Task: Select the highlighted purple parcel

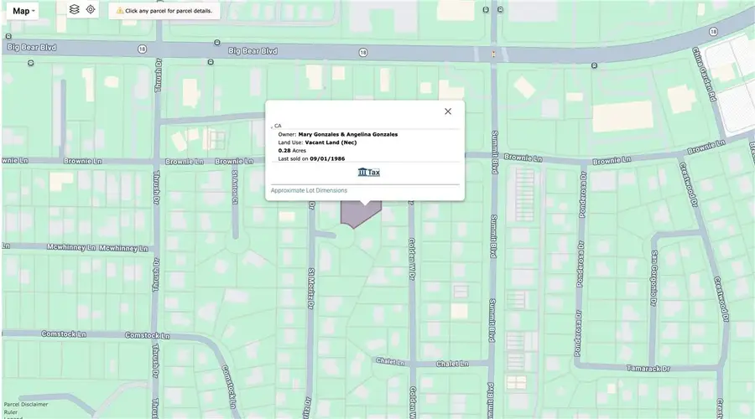Action: coord(361,214)
